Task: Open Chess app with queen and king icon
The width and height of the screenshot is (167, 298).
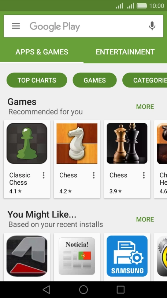Action: [127, 143]
